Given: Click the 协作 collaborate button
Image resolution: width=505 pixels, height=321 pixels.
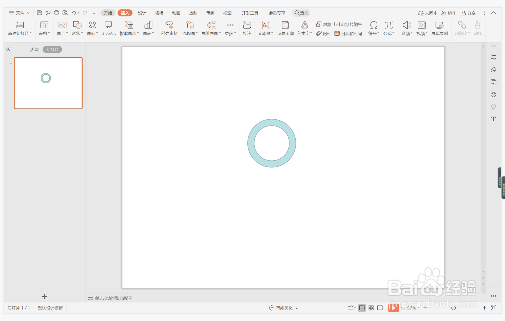Looking at the screenshot, I should (x=449, y=13).
